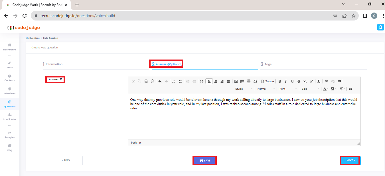
Task: Go to the Information step
Action: [x=53, y=64]
